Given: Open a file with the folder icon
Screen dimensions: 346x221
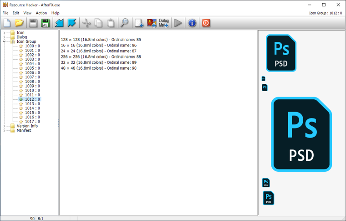Looking at the screenshot, I should 19,23.
